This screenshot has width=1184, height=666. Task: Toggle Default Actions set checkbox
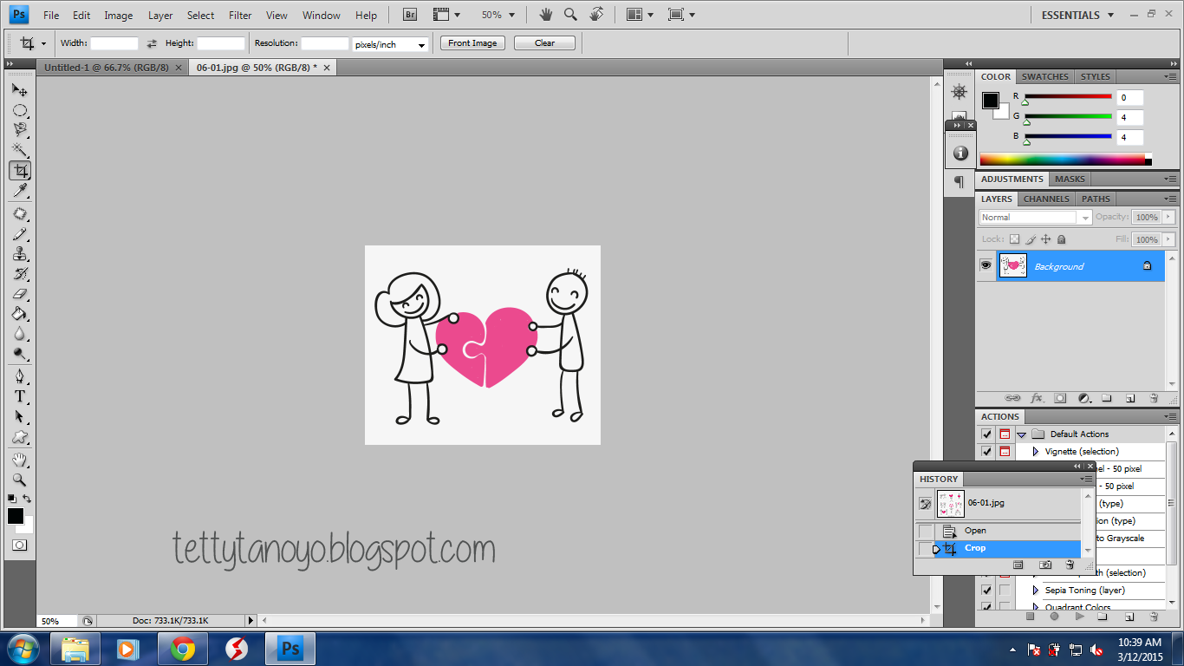click(x=986, y=434)
